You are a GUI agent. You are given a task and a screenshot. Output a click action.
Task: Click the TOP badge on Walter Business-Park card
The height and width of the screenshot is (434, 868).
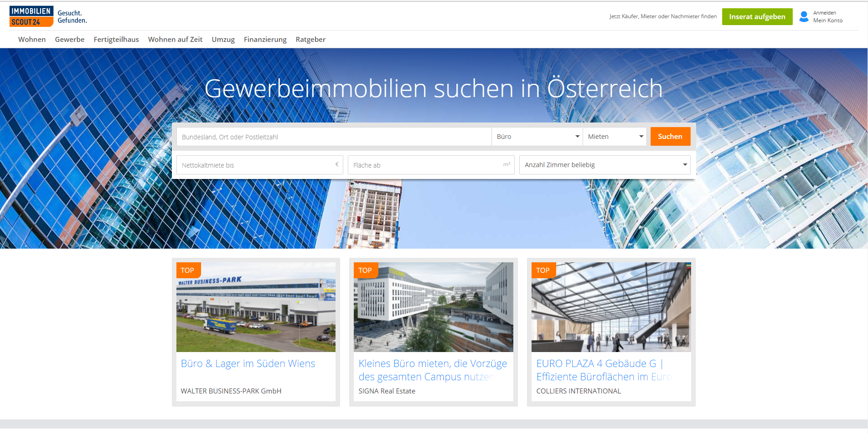click(188, 270)
